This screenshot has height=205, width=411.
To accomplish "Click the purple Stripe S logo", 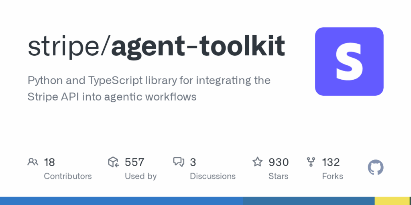I will (x=349, y=61).
